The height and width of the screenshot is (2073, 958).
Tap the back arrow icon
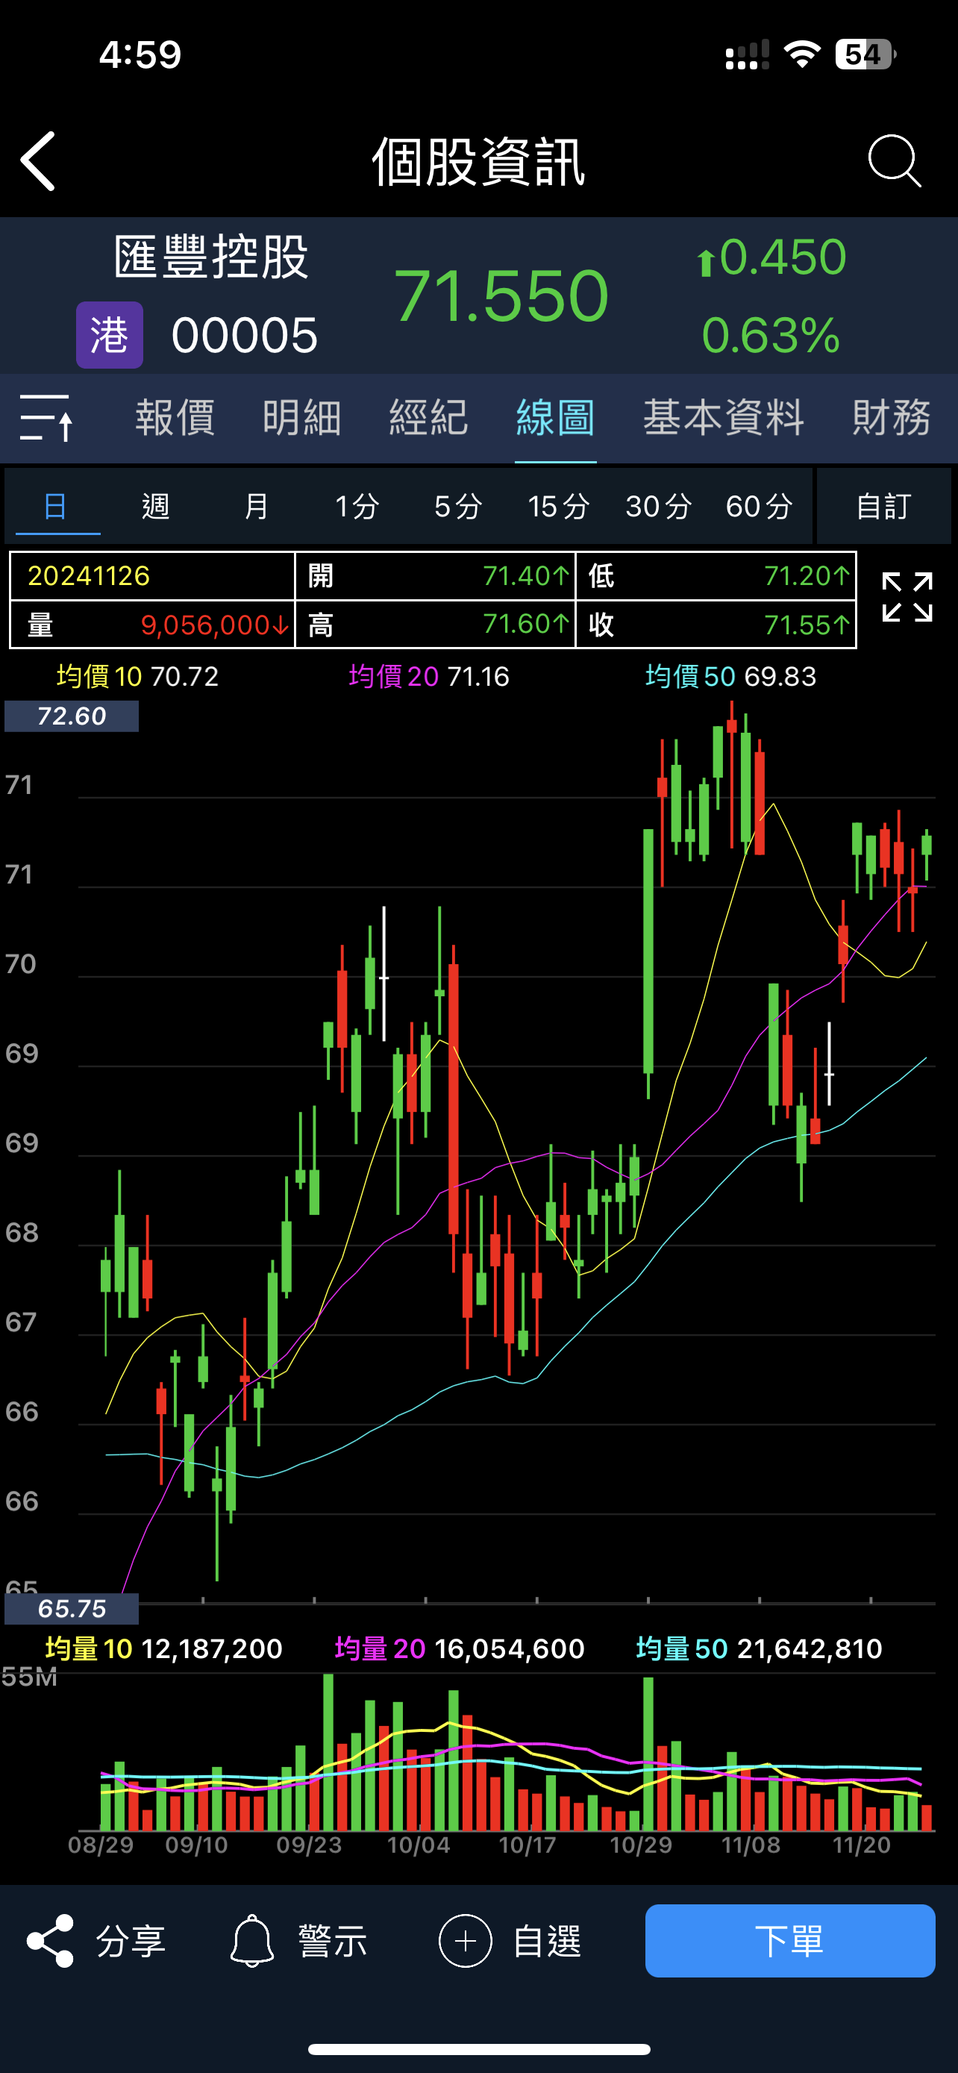(38, 161)
